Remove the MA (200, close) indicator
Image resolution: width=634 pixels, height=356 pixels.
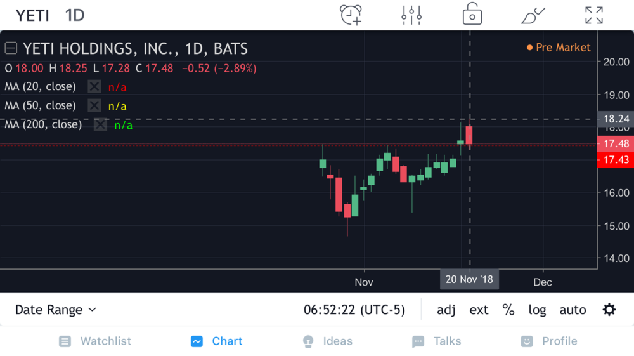click(x=100, y=124)
